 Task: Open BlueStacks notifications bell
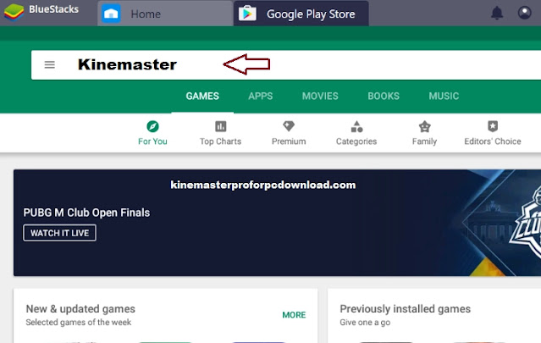coord(497,13)
